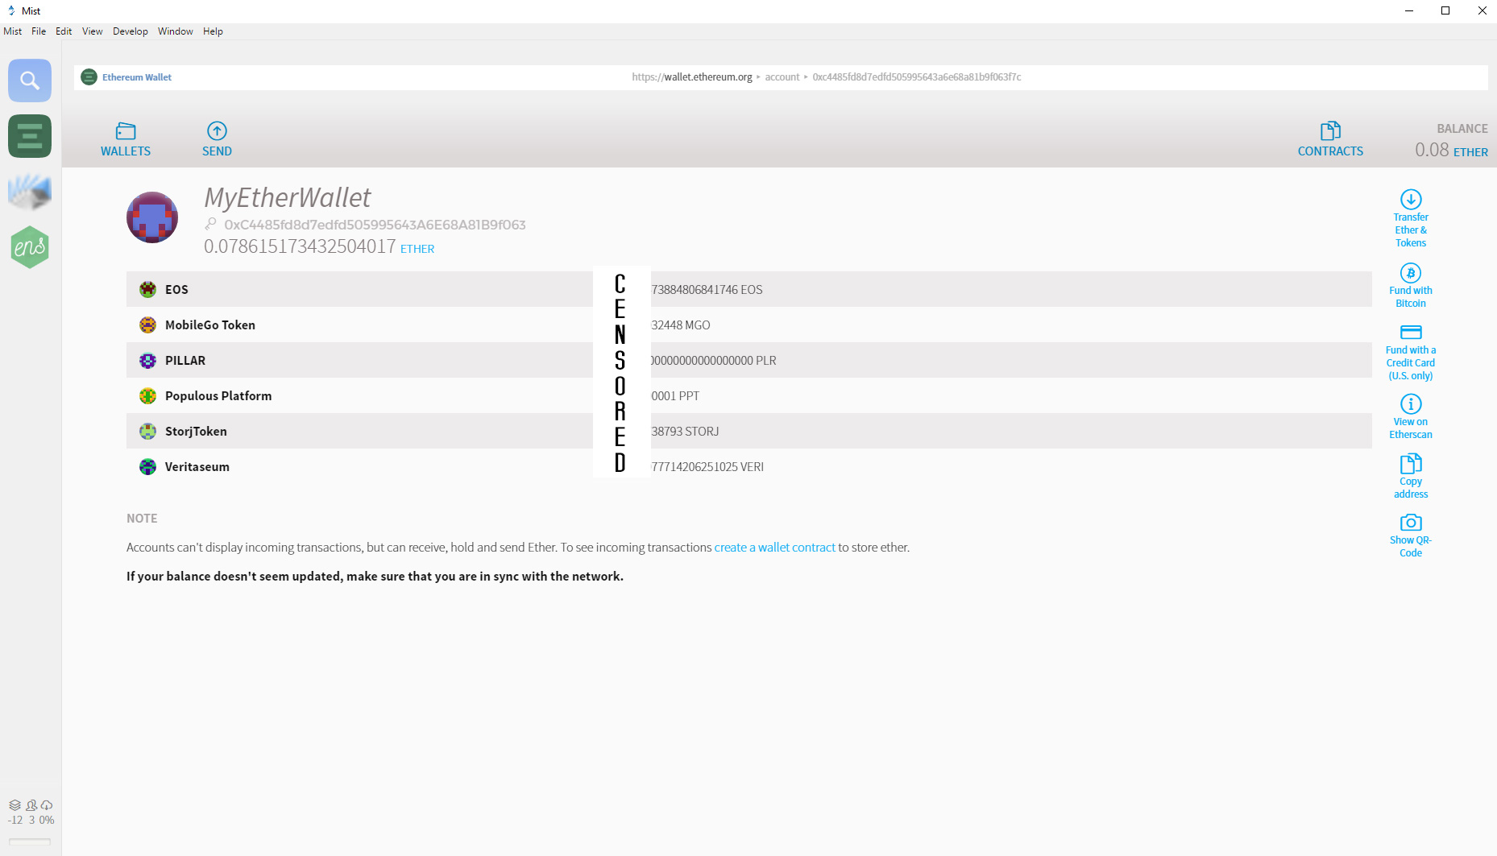Open the ENS app in sidebar
Image resolution: width=1497 pixels, height=856 pixels.
30,247
